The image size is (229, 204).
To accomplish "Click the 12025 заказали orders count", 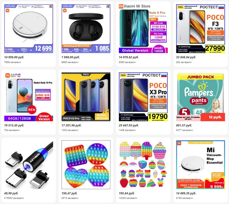I will 128,198.
